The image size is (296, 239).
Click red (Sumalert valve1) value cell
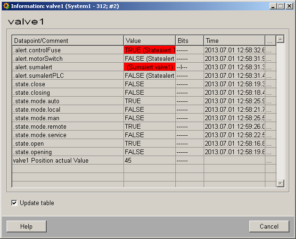point(150,67)
